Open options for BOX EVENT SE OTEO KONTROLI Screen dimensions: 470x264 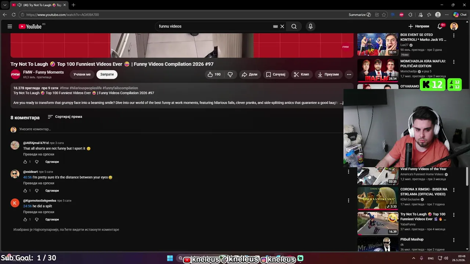[x=454, y=36]
